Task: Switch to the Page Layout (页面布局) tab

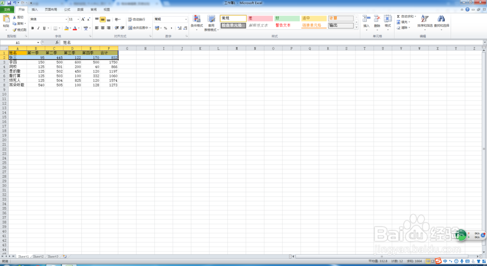Action: click(51, 10)
